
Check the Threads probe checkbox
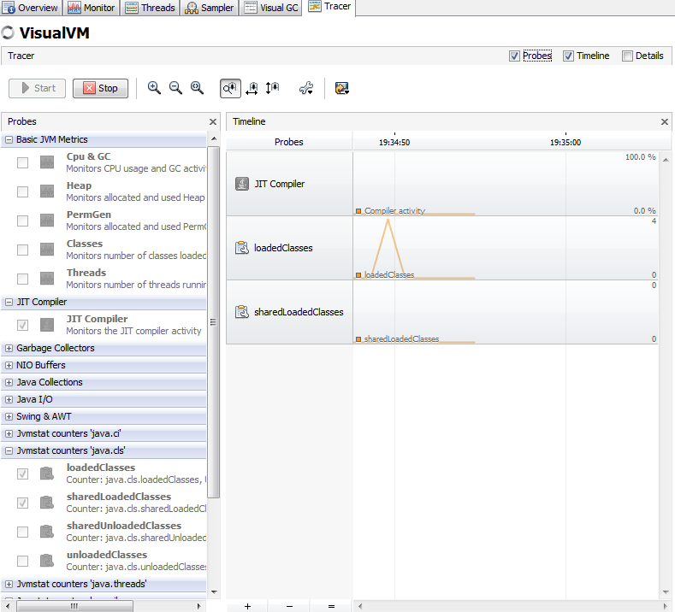click(x=22, y=279)
